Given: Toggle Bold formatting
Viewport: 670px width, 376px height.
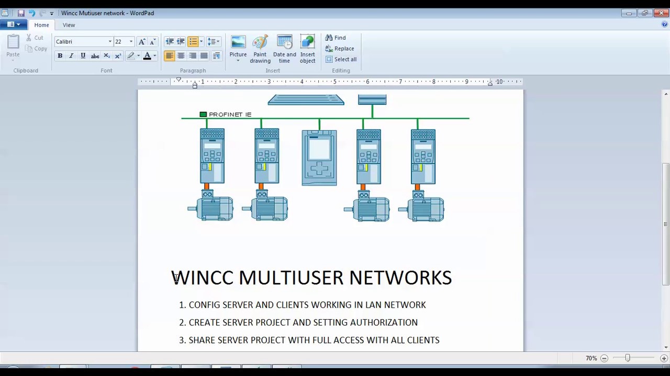Looking at the screenshot, I should point(60,56).
